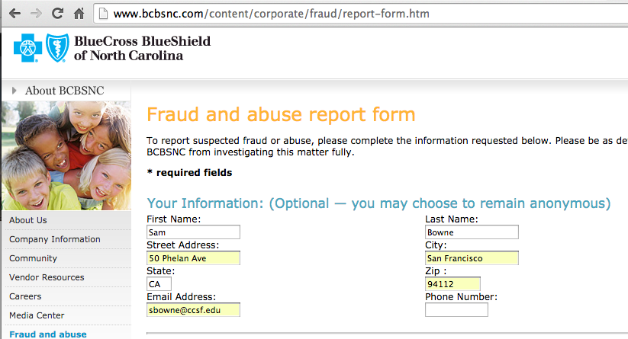Expand the About BCBSNC section arrow
The height and width of the screenshot is (339, 628).
point(14,91)
